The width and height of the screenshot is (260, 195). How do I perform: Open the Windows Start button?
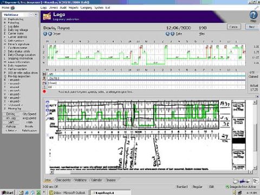pos(7,192)
